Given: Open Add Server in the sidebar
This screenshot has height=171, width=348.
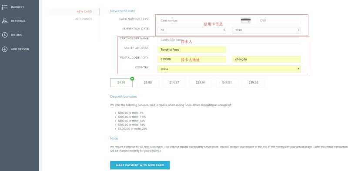Looking at the screenshot, I should click(20, 49).
